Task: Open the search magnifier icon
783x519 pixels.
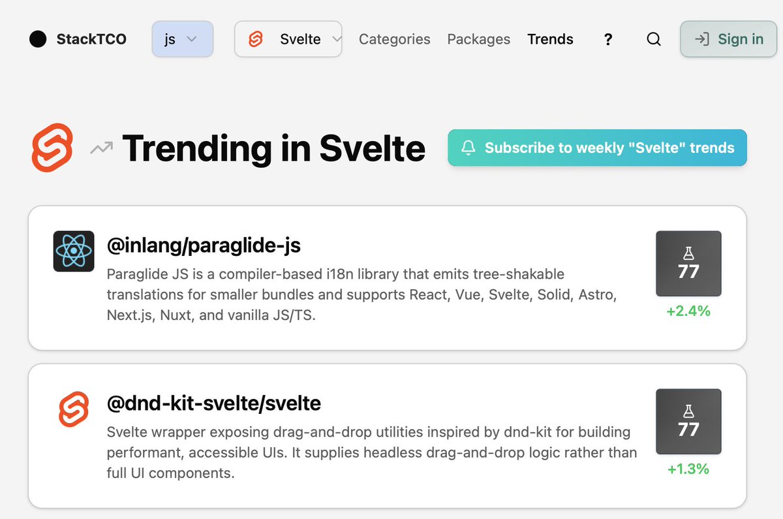Action: [x=653, y=39]
